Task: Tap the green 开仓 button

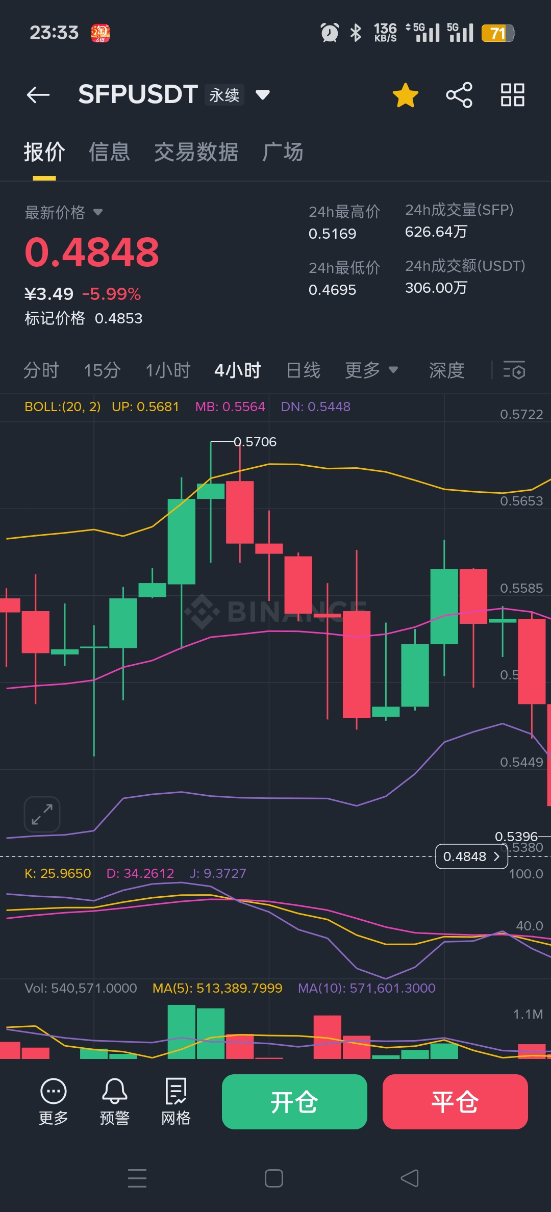Action: tap(294, 1102)
